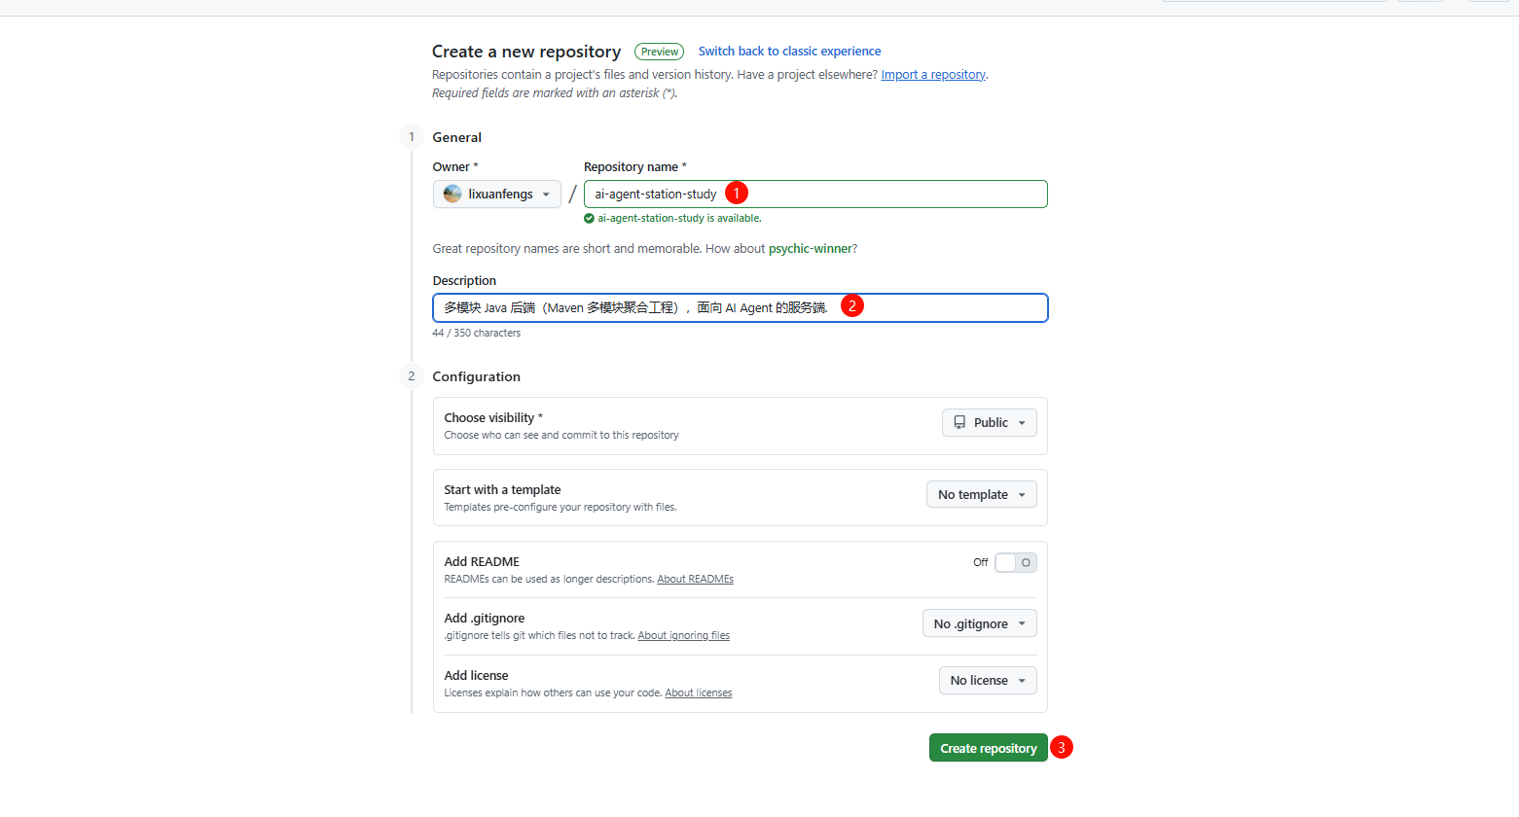Click the lixuanfengs owner avatar icon

pyautogui.click(x=452, y=194)
